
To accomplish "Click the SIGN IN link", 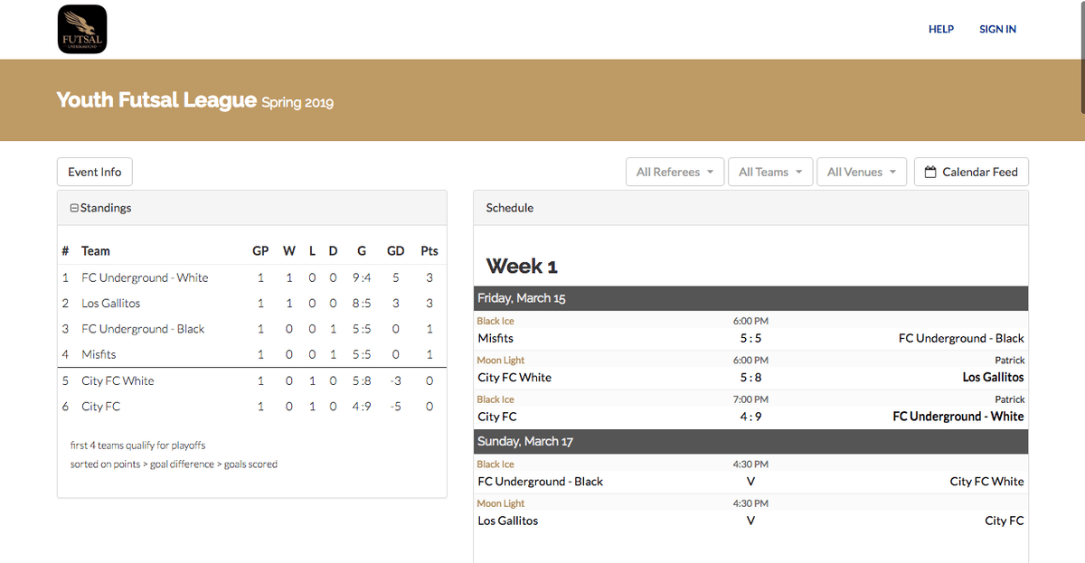I will coord(997,29).
